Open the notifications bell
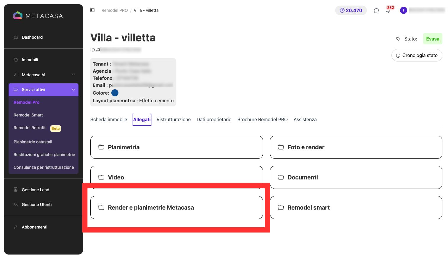Image resolution: width=448 pixels, height=256 pixels. (388, 11)
